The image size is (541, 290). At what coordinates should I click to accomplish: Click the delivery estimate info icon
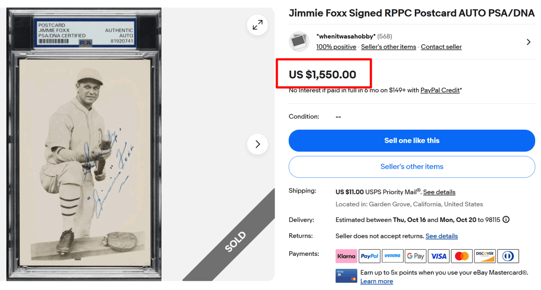tap(506, 220)
